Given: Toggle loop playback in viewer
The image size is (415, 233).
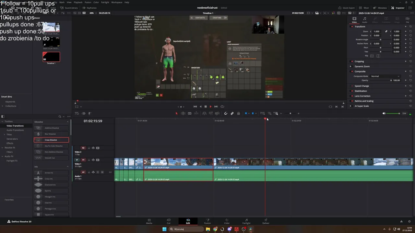Looking at the screenshot, I should 222,106.
